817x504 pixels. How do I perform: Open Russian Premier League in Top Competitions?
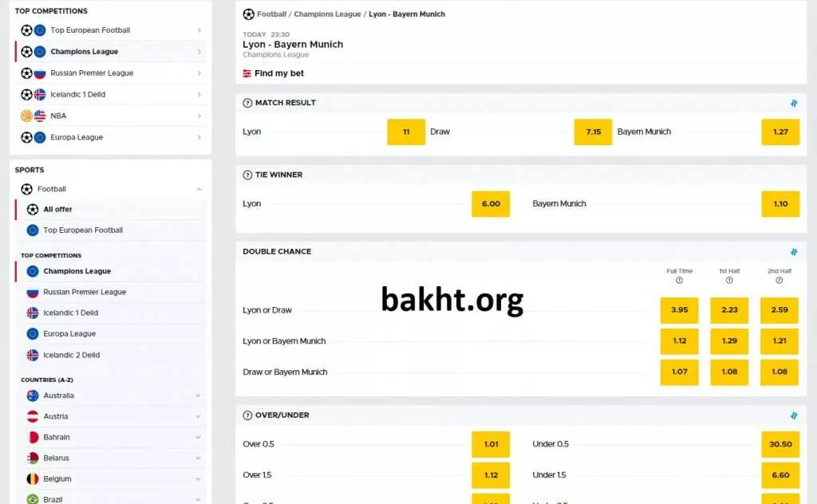92,73
